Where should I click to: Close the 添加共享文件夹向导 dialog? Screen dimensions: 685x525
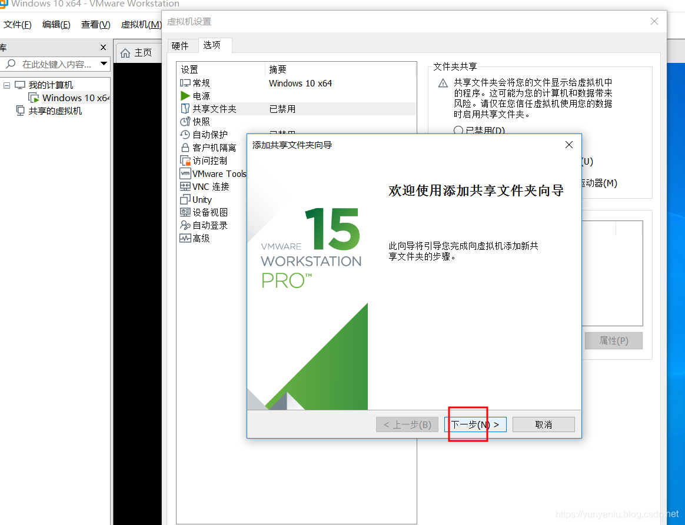[x=569, y=145]
